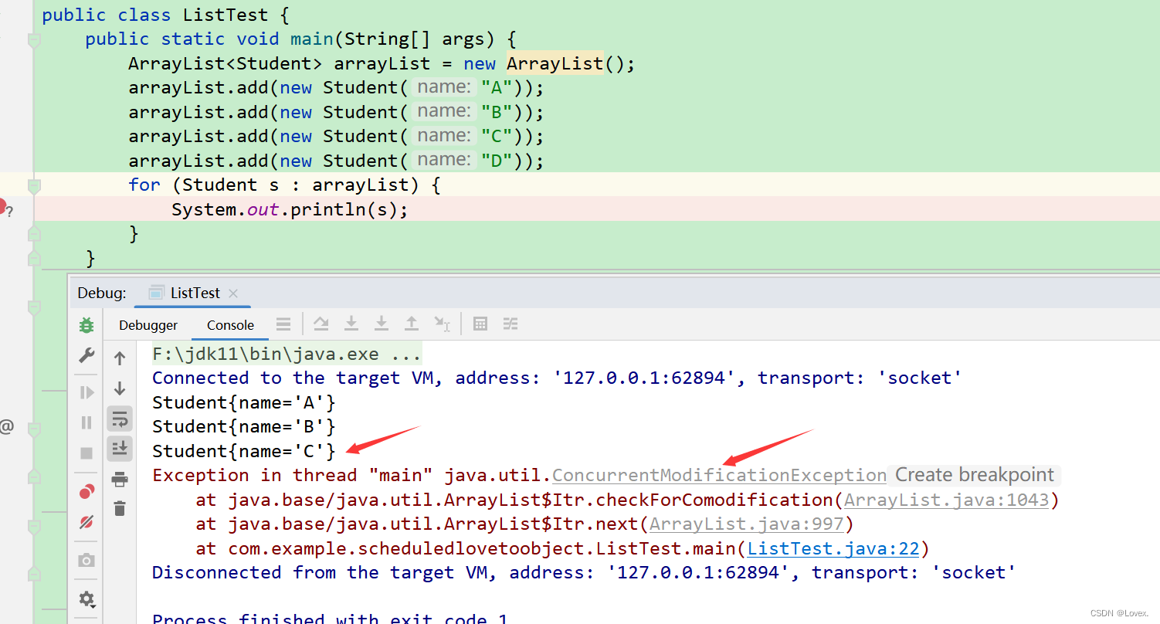Viewport: 1160px width, 624px height.
Task: Click the Stop debug square icon
Action: tap(86, 453)
